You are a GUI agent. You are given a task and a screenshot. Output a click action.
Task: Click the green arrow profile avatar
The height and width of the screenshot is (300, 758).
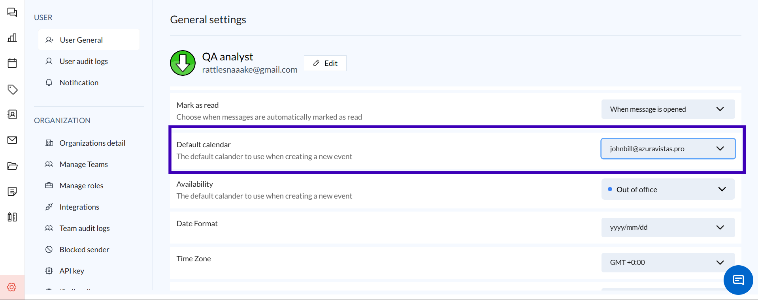183,63
